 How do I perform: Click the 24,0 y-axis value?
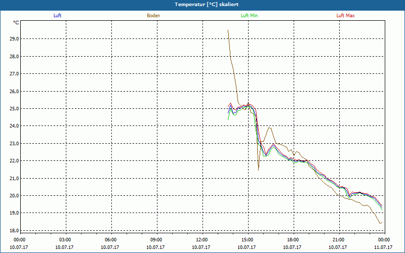pyautogui.click(x=14, y=125)
